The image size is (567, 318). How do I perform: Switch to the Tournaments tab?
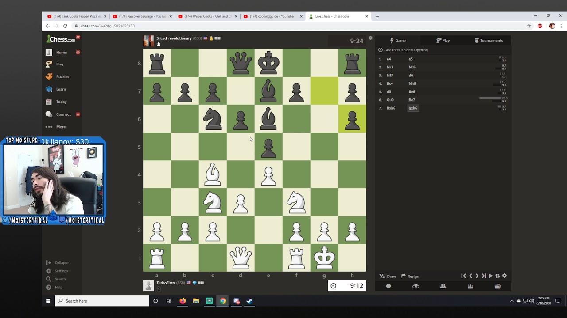tap(489, 40)
